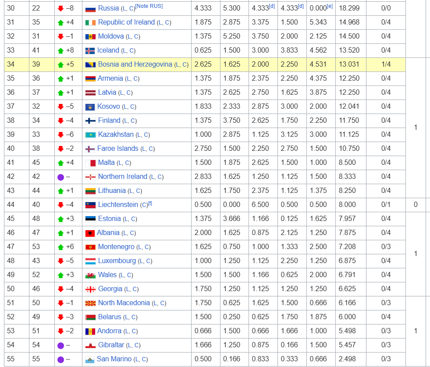Click the Belarus flag icon
This screenshot has width=430, height=367.
[x=90, y=317]
